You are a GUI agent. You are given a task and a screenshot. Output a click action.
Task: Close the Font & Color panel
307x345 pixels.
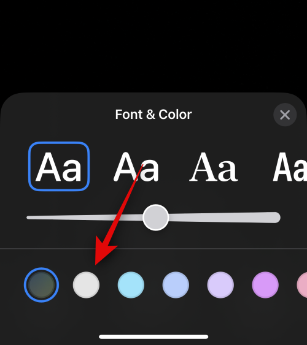tap(285, 115)
